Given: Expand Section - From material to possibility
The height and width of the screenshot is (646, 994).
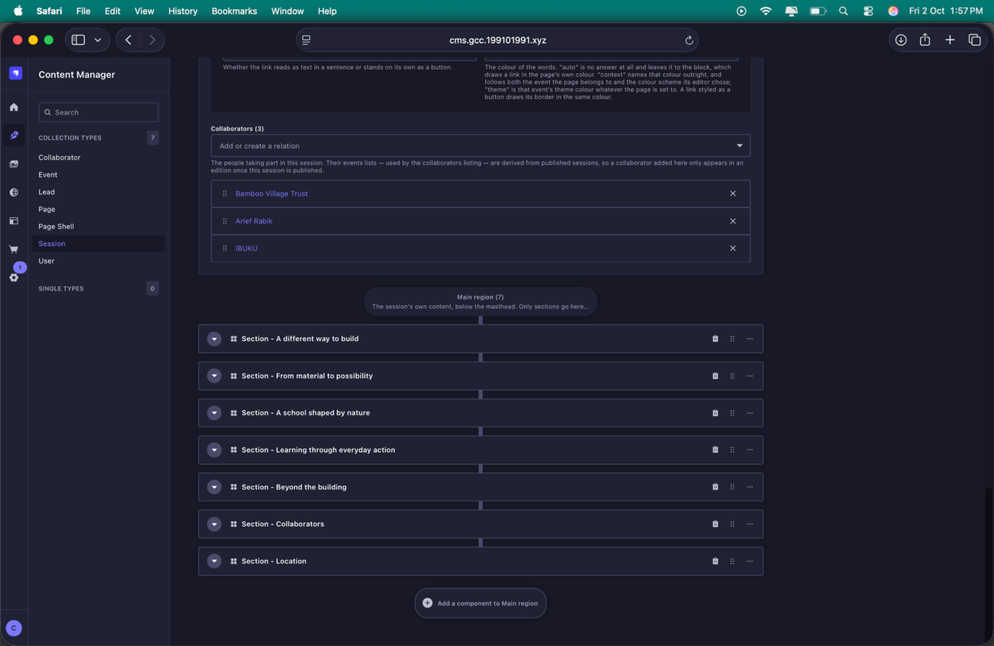Looking at the screenshot, I should 214,376.
